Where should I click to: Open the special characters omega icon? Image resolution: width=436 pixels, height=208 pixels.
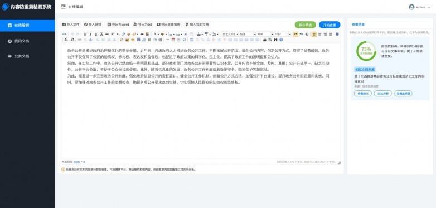click(x=185, y=40)
